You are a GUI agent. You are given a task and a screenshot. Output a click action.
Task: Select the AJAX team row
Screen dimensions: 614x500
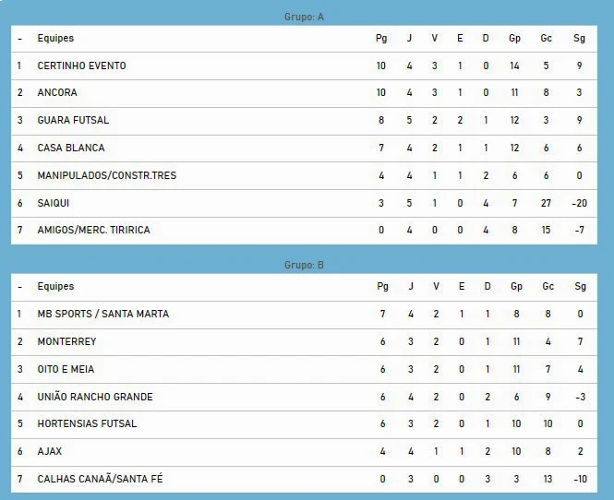(x=304, y=452)
